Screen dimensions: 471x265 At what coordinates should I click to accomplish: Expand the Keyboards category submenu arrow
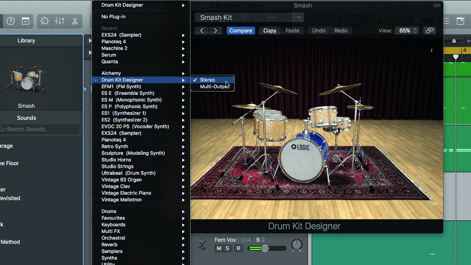coord(183,225)
